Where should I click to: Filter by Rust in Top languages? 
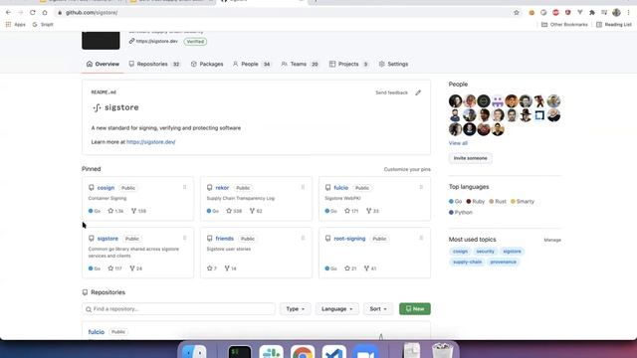tap(498, 201)
